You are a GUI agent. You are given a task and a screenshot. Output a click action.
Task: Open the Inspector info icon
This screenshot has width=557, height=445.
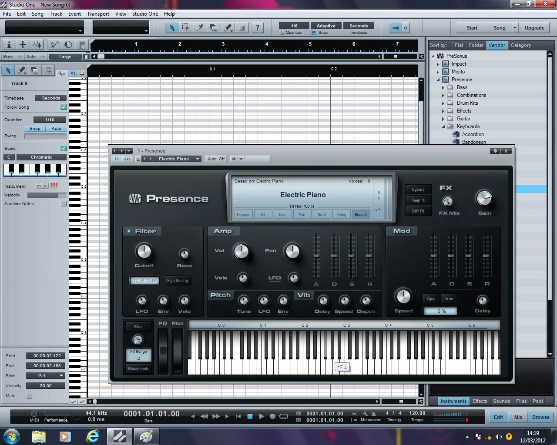pyautogui.click(x=9, y=44)
